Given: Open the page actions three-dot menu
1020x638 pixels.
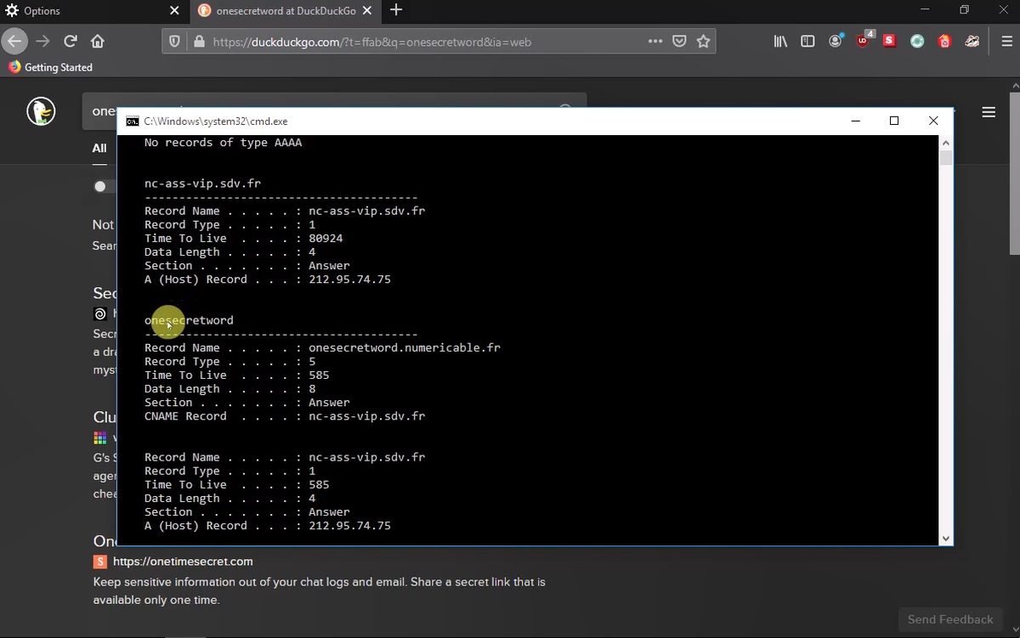Looking at the screenshot, I should tap(654, 41).
